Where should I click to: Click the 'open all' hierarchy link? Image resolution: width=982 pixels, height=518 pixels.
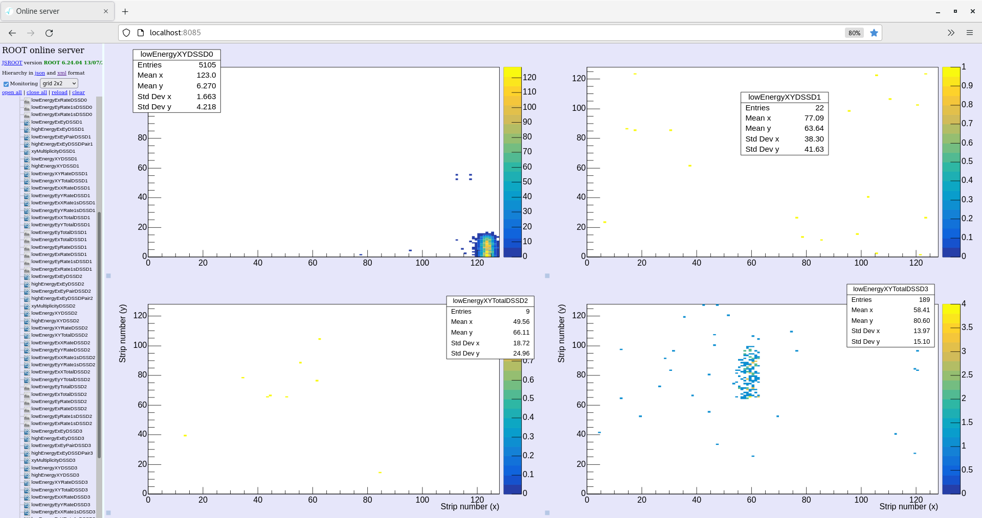tap(12, 92)
